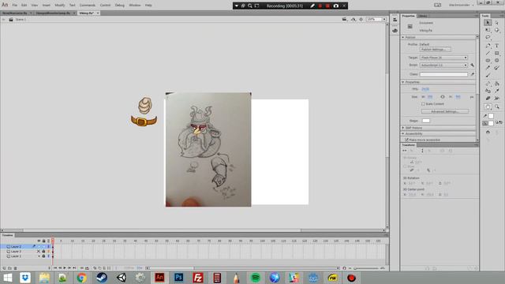Select the Free Transform tool
Viewport: 505px width, 284px height.
point(488,30)
